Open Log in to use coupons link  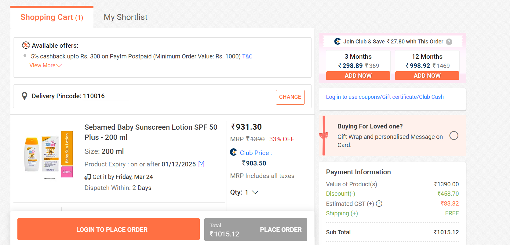385,97
